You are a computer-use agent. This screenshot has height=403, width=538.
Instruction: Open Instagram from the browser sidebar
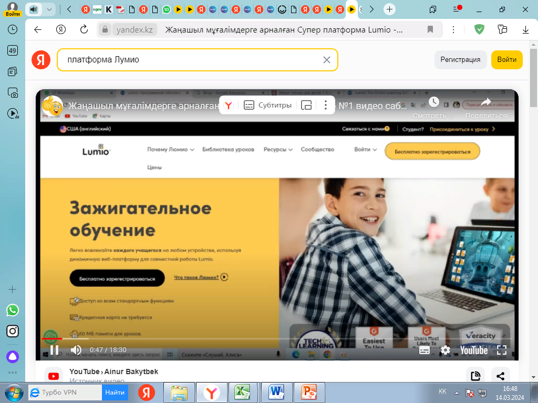point(13,331)
